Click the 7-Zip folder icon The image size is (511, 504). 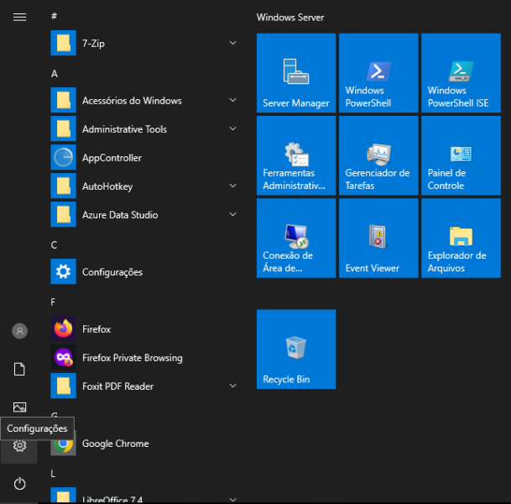pos(63,43)
